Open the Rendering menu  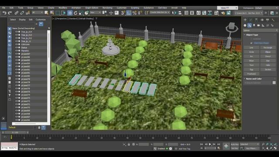point(107,8)
